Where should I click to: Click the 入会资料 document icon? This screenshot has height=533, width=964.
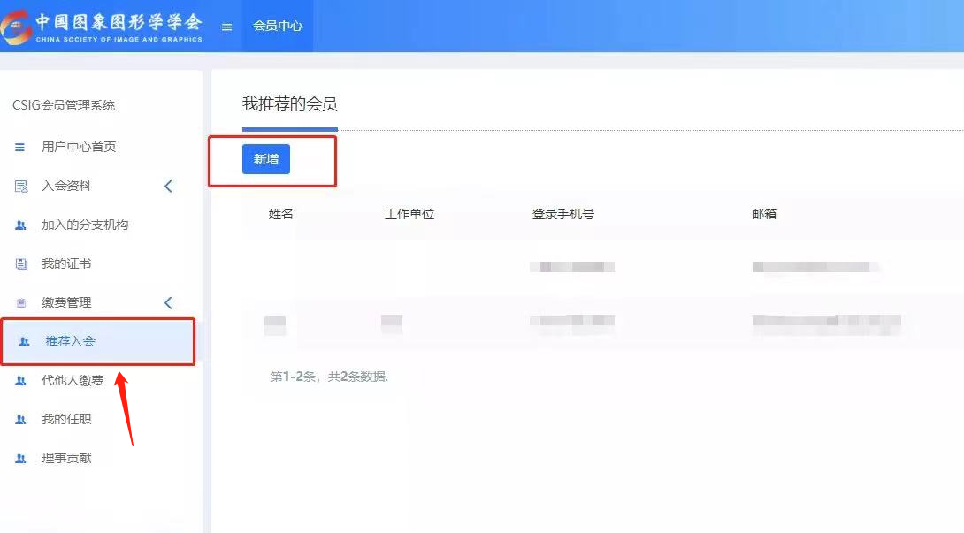coord(21,187)
